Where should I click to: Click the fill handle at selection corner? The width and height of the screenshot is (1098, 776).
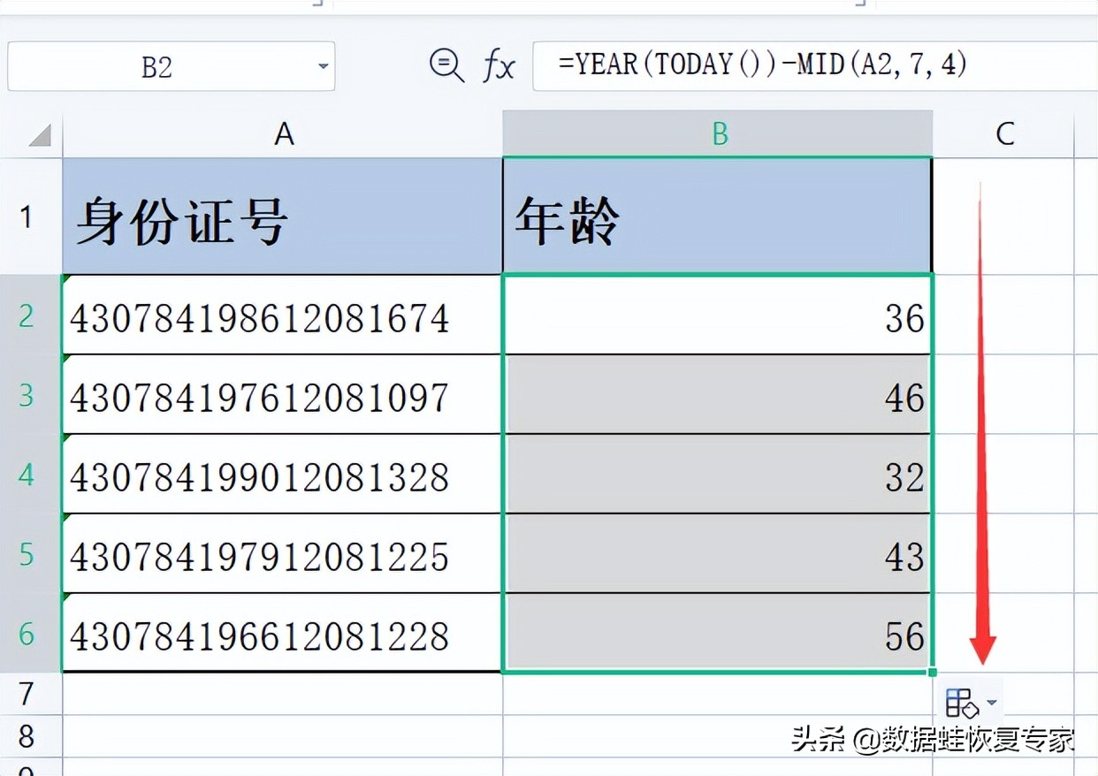pos(934,673)
